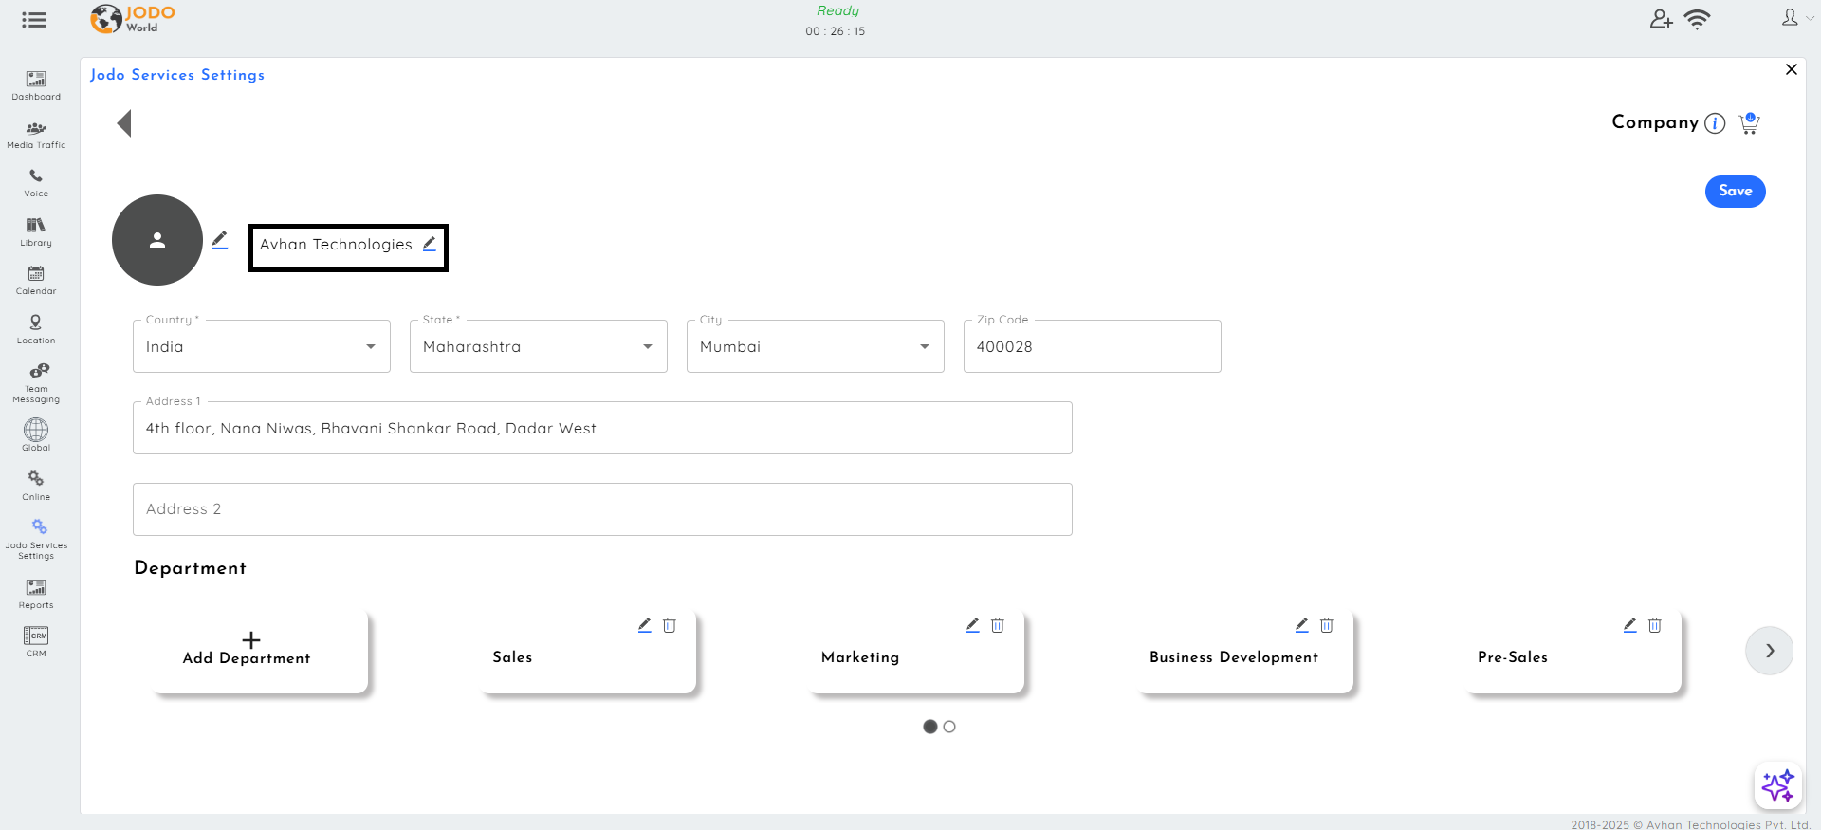
Task: Go to Voice section
Action: point(36,183)
